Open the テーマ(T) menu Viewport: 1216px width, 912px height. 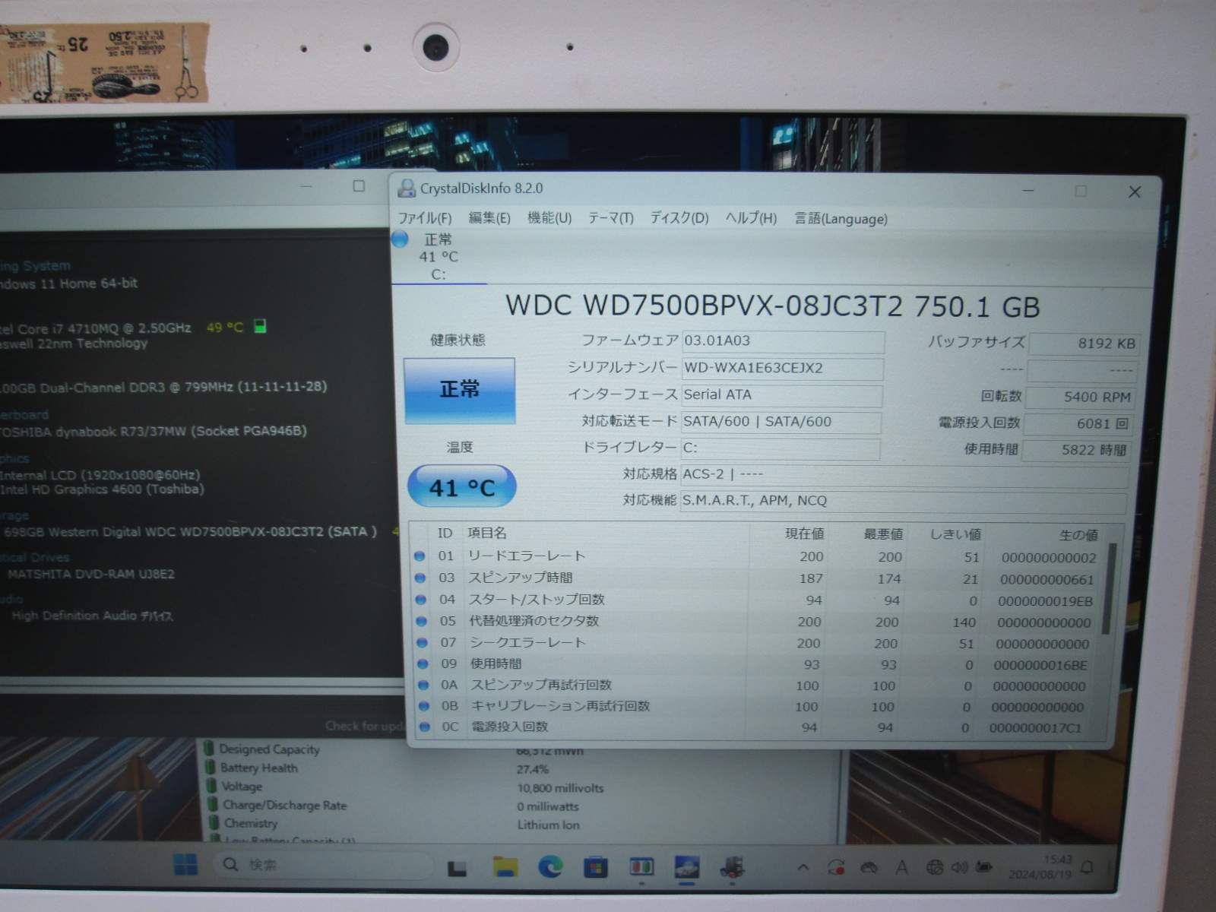[x=610, y=218]
